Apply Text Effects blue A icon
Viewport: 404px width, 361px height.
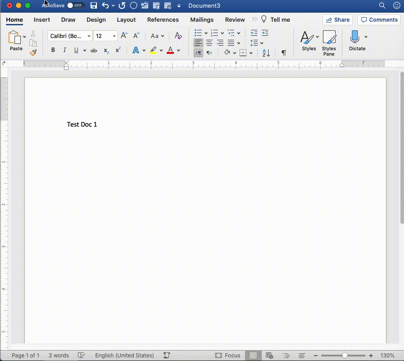point(136,50)
